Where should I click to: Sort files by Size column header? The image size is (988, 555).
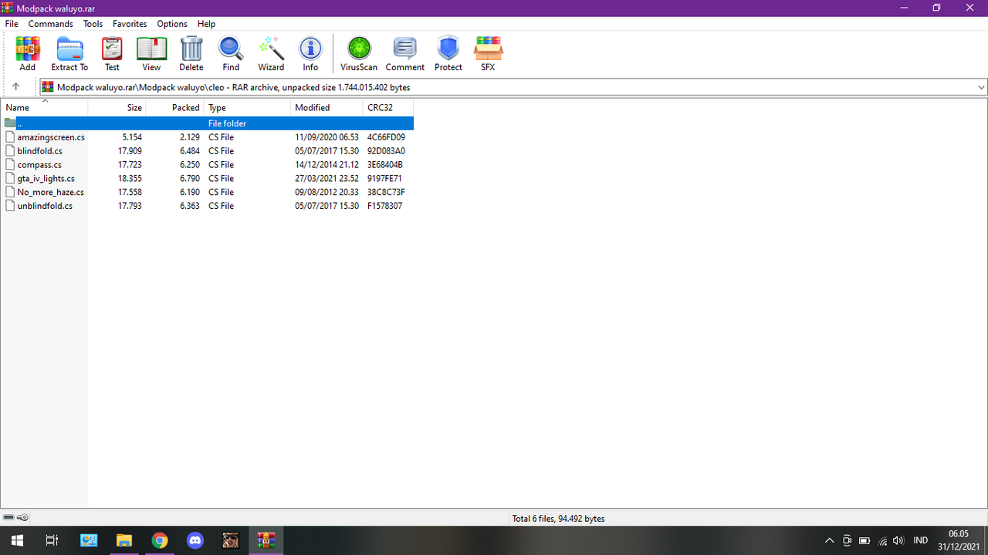(x=117, y=108)
